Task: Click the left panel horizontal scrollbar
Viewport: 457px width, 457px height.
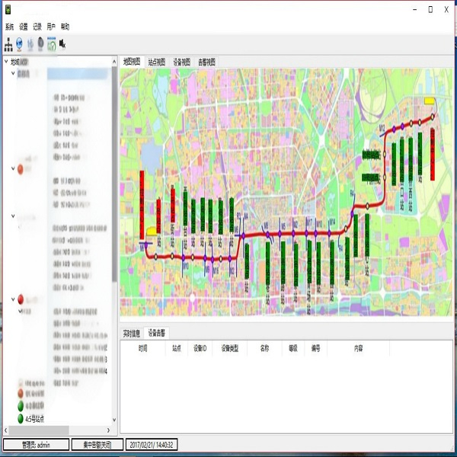Action: (53, 430)
